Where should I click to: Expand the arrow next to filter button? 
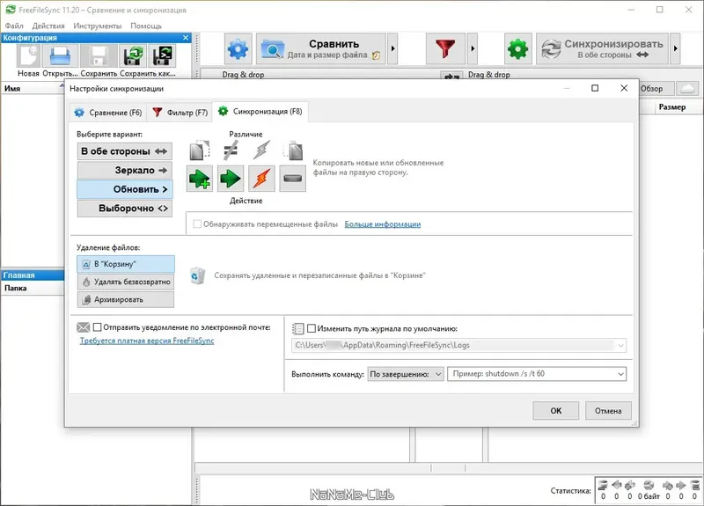click(x=473, y=48)
